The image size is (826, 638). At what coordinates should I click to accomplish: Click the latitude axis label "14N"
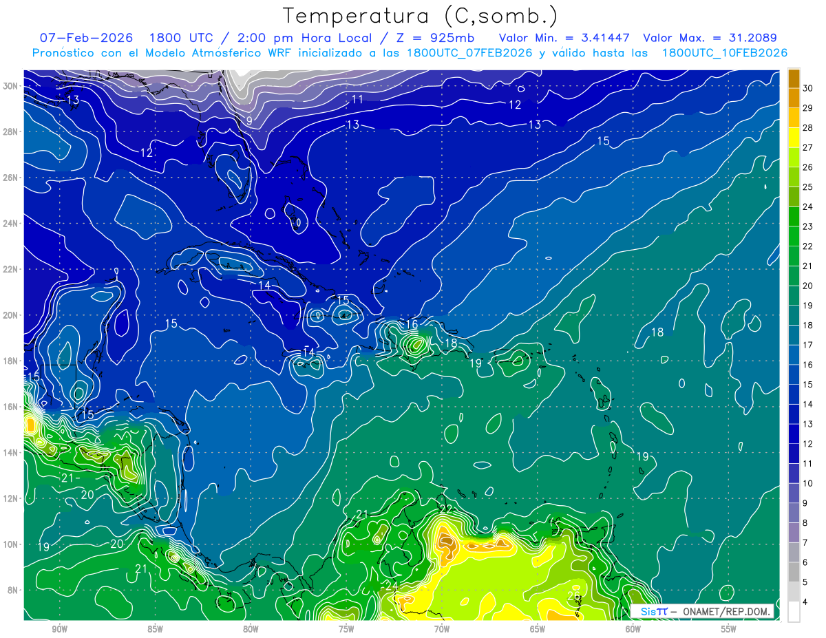click(12, 452)
